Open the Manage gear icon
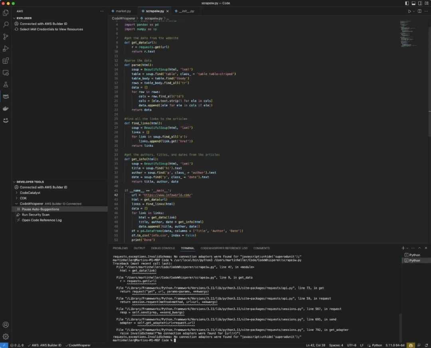The width and height of the screenshot is (431, 348). pyautogui.click(x=6, y=336)
